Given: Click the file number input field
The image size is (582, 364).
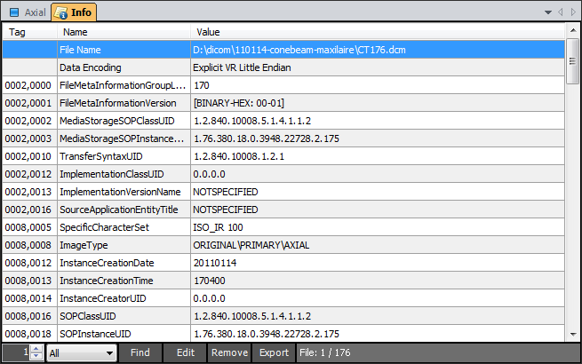Looking at the screenshot, I should click(17, 352).
